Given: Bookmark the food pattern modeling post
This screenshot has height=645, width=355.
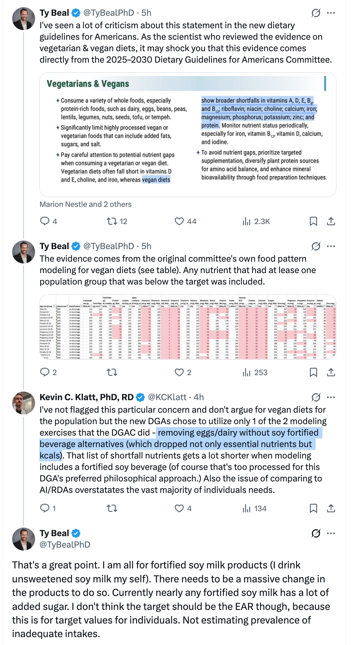Looking at the screenshot, I should pos(313,372).
